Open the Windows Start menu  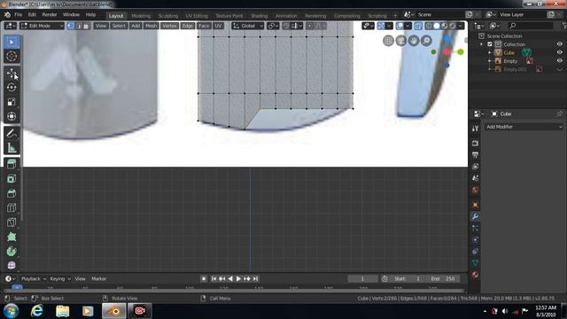click(x=12, y=311)
